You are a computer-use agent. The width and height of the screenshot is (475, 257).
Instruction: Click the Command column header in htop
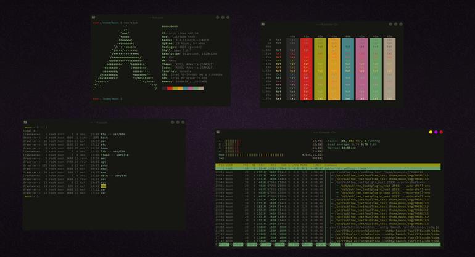tap(331, 165)
